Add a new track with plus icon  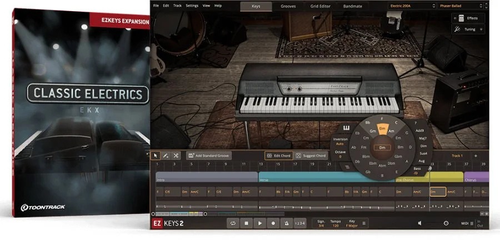tap(476, 156)
